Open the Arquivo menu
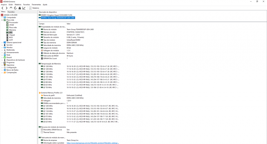267x144 pixels. tap(4, 5)
